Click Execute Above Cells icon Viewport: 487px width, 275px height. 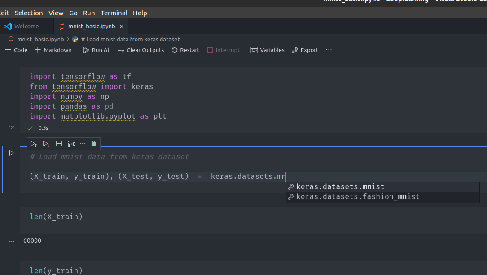pyautogui.click(x=34, y=144)
